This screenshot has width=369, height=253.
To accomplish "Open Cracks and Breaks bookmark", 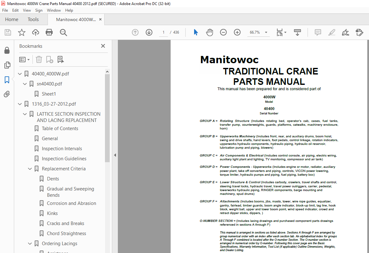I will 66,223.
